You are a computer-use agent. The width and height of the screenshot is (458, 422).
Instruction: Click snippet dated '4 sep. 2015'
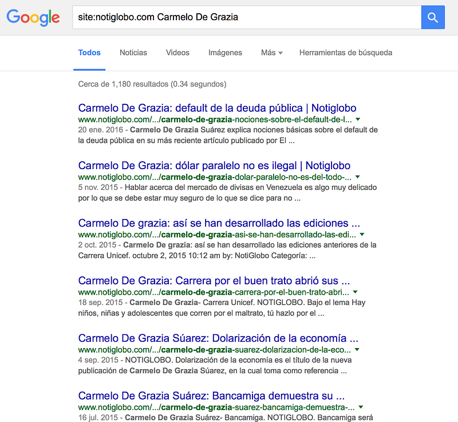point(215,366)
